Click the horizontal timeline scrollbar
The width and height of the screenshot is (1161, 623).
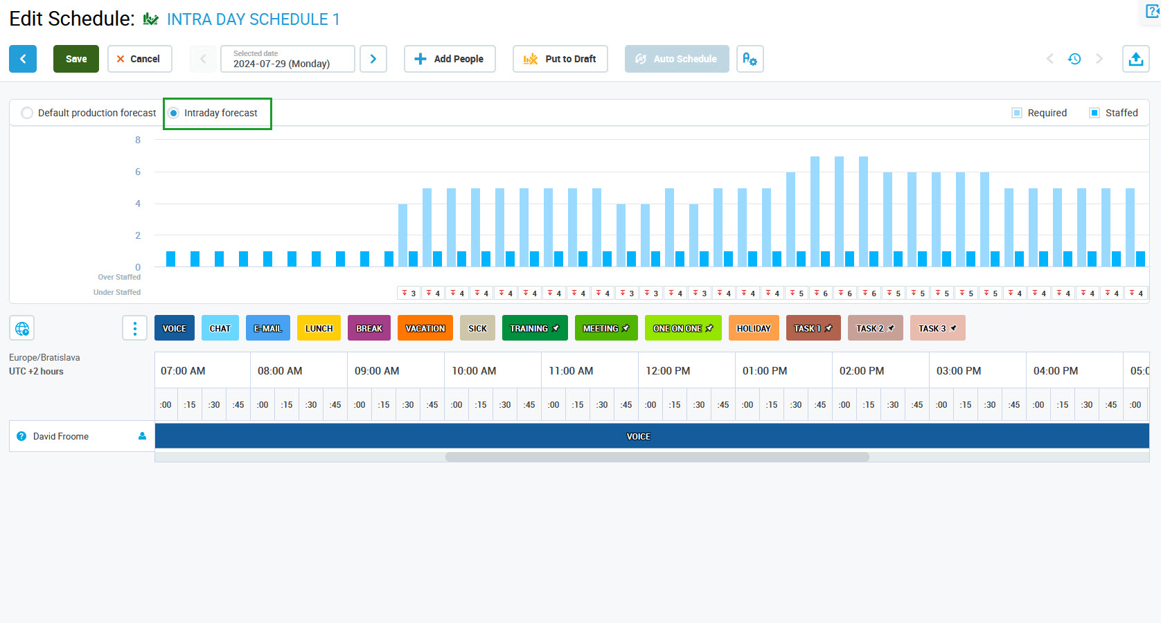point(657,457)
